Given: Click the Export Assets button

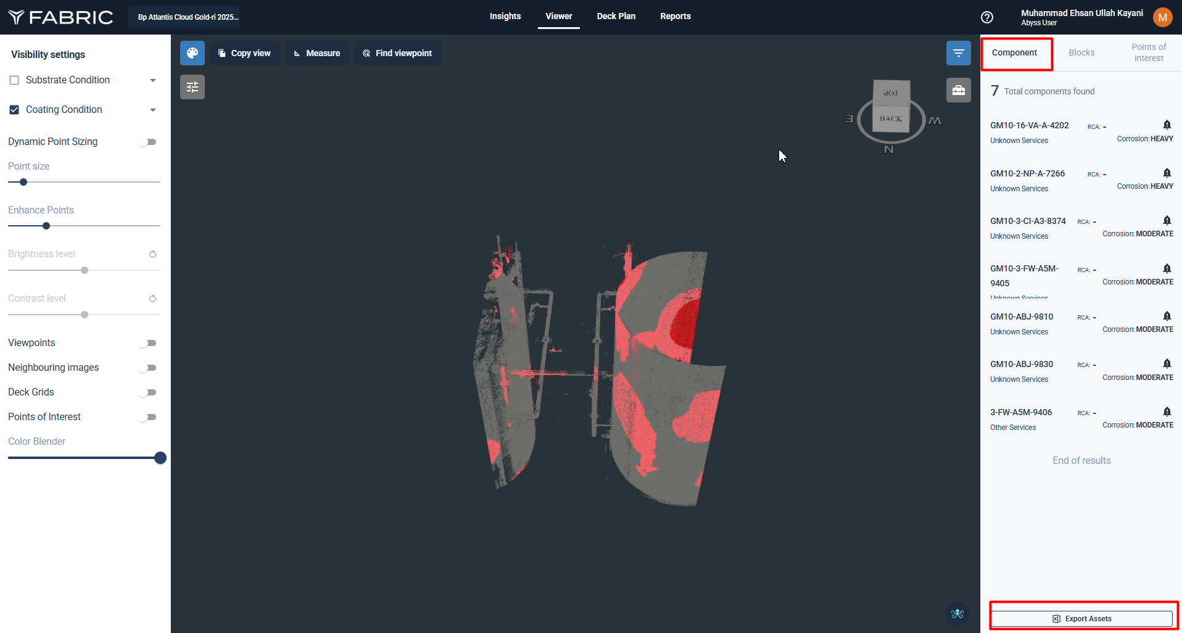Looking at the screenshot, I should pos(1081,618).
